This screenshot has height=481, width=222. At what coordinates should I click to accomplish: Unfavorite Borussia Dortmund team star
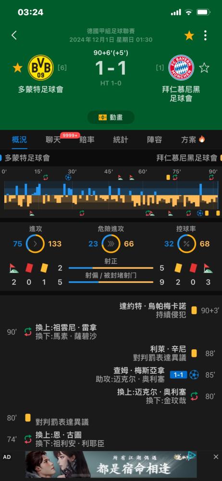(17, 67)
